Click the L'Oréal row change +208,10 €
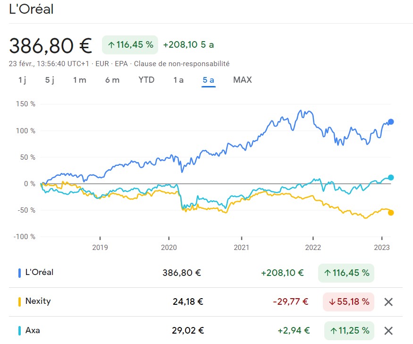This screenshot has width=413, height=344. (282, 273)
